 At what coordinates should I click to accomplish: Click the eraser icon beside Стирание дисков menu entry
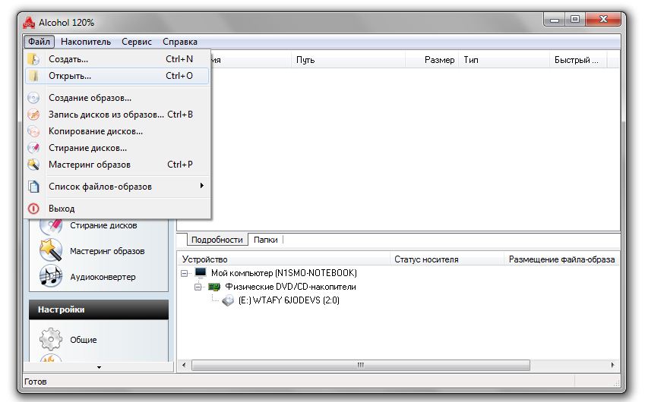tap(33, 148)
